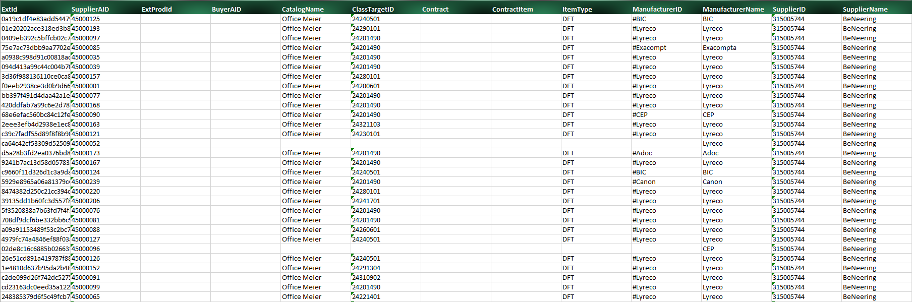Screen dimensions: 912x302
Task: Click the #Canon manufacturer ID cell
Action: 644,182
